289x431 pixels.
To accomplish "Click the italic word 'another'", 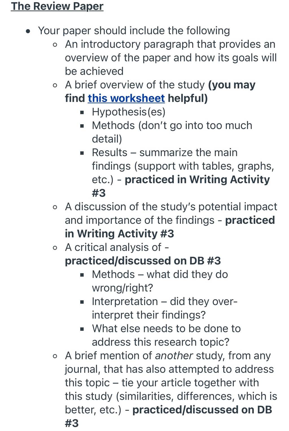I will pyautogui.click(x=174, y=355).
